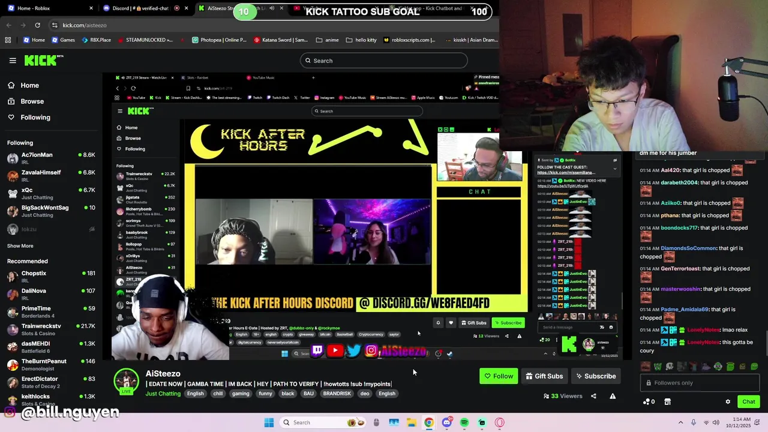
Task: Click username DiamondsSoCommon in chat
Action: 688,248
